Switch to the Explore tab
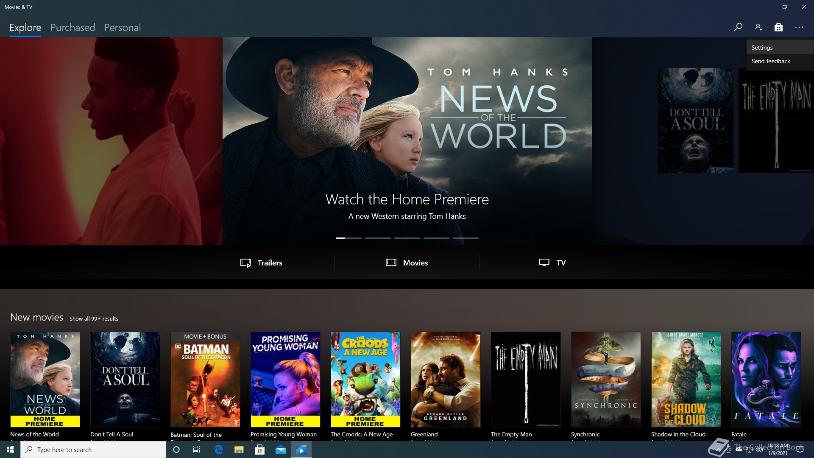 coord(25,28)
